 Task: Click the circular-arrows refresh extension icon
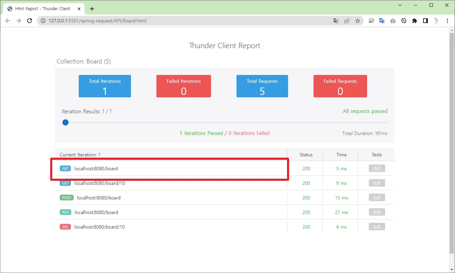404,21
